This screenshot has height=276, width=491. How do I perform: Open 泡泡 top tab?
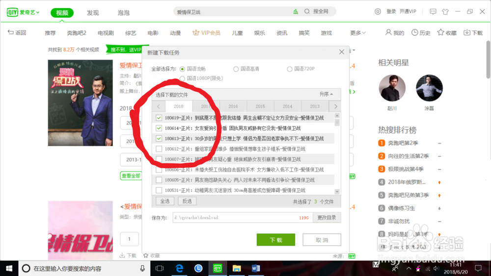[123, 13]
